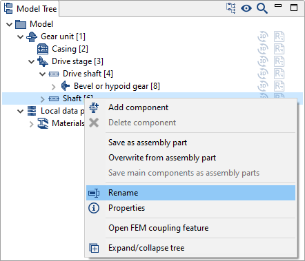Click the Casing icon
The image size is (305, 261).
43,49
